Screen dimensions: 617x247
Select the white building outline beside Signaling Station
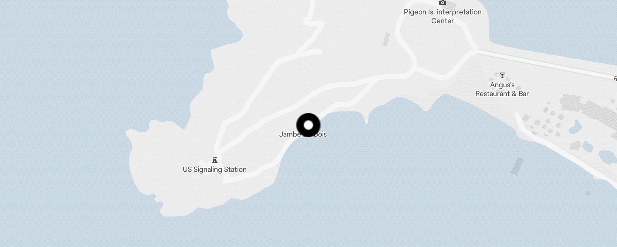coord(205,166)
